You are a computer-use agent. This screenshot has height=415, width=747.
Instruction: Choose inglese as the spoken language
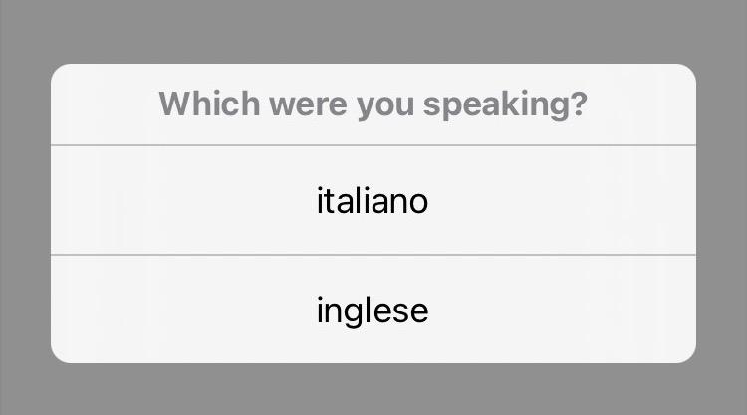(373, 310)
